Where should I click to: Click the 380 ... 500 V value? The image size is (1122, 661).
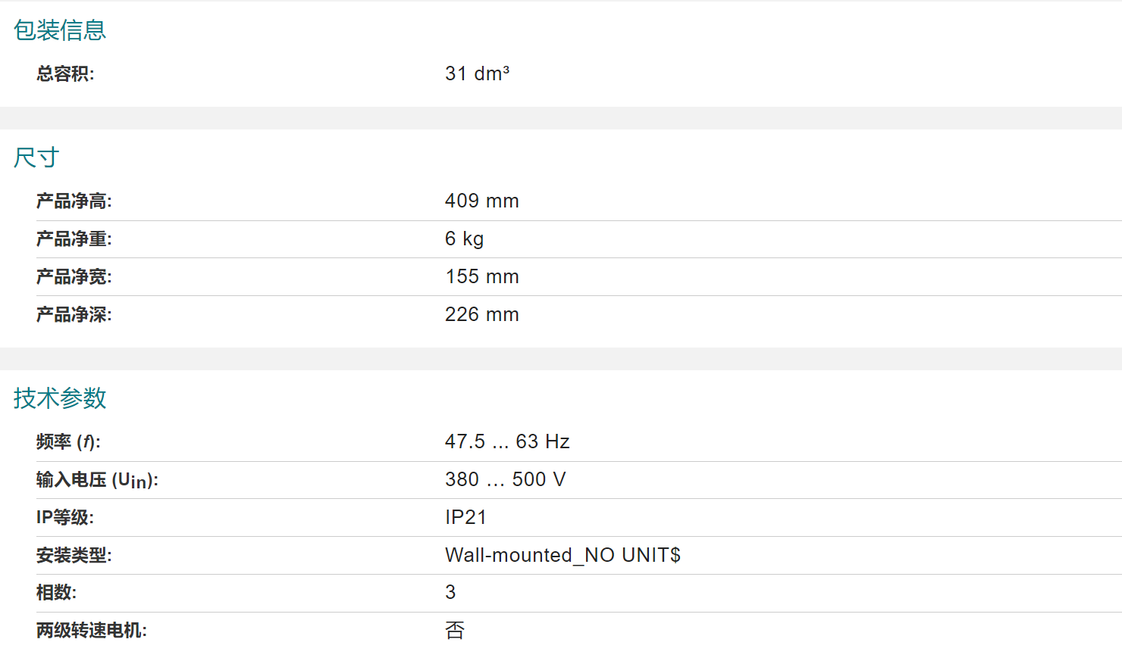[505, 479]
